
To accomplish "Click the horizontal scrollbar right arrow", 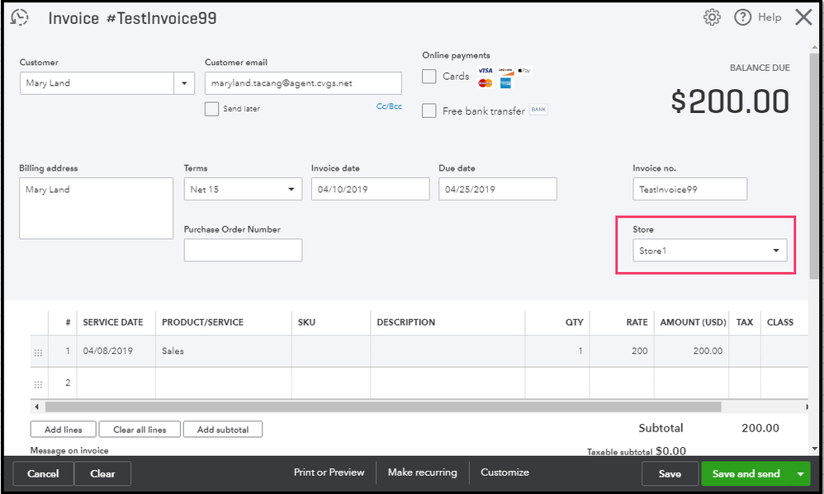I will tap(807, 407).
